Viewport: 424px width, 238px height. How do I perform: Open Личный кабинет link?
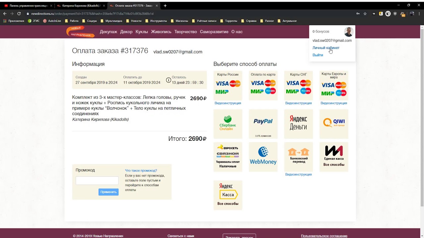coord(326,48)
